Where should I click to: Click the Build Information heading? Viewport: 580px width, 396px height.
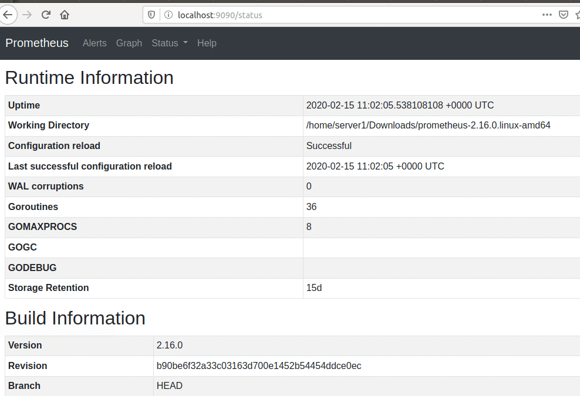click(x=75, y=317)
